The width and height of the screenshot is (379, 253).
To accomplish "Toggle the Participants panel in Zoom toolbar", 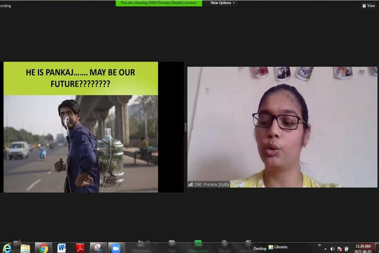I will 141,244.
